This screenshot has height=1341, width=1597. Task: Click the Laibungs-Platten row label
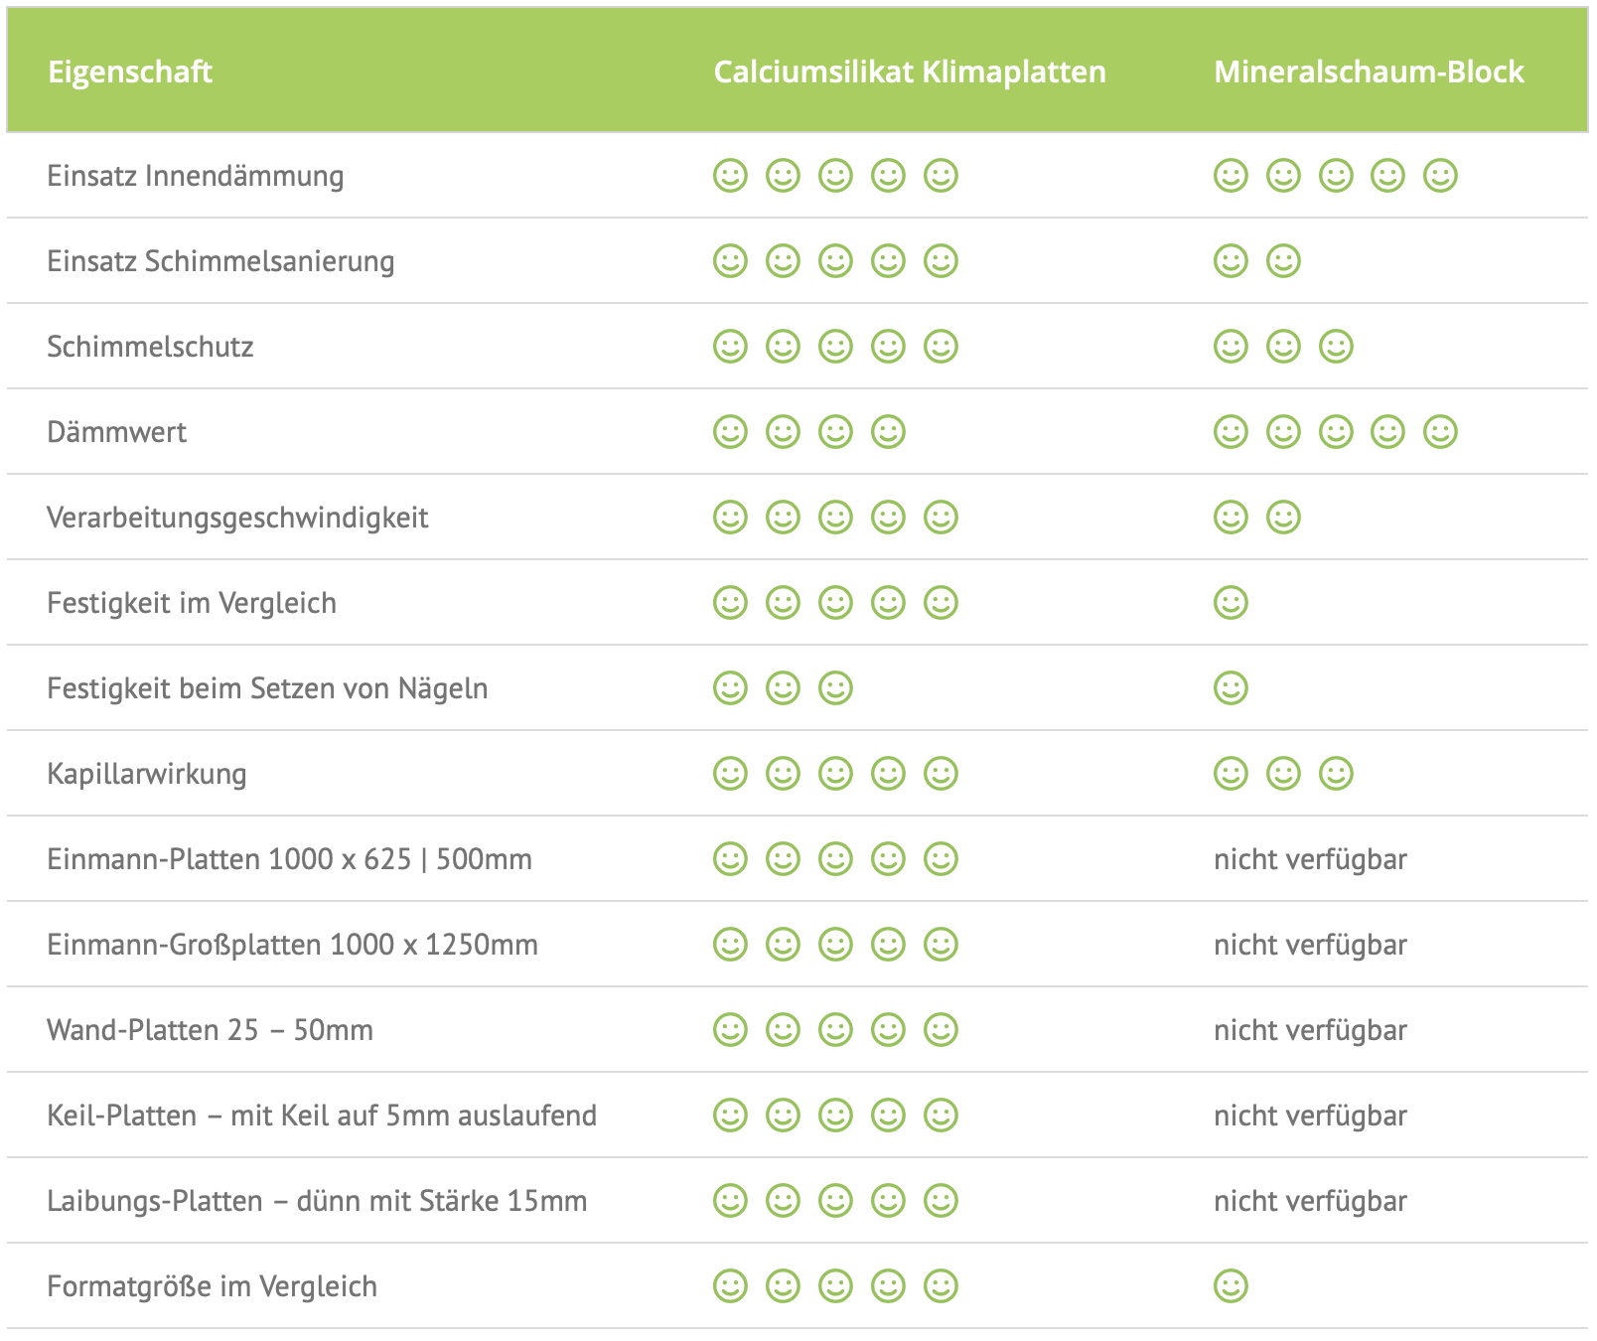[x=317, y=1201]
